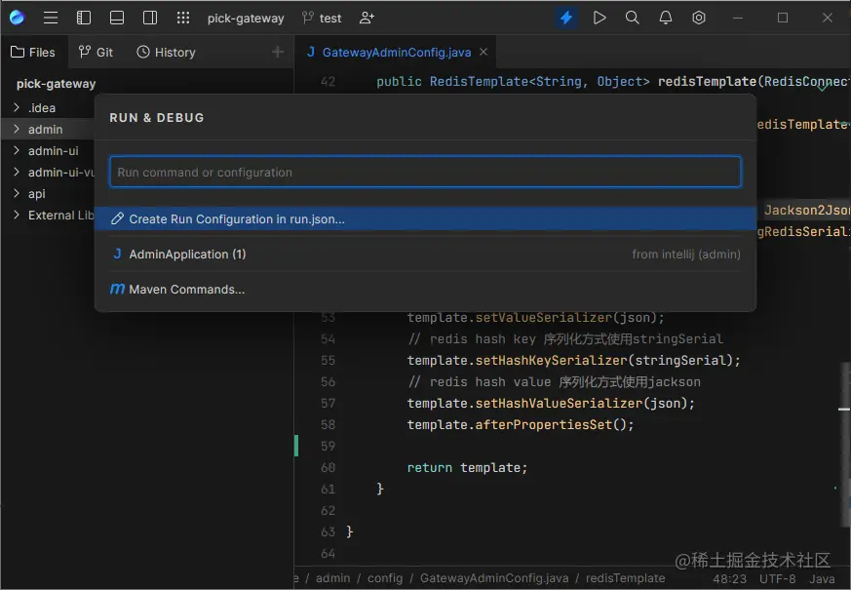Click line number 64 in gutter
851x590 pixels.
pyautogui.click(x=328, y=554)
